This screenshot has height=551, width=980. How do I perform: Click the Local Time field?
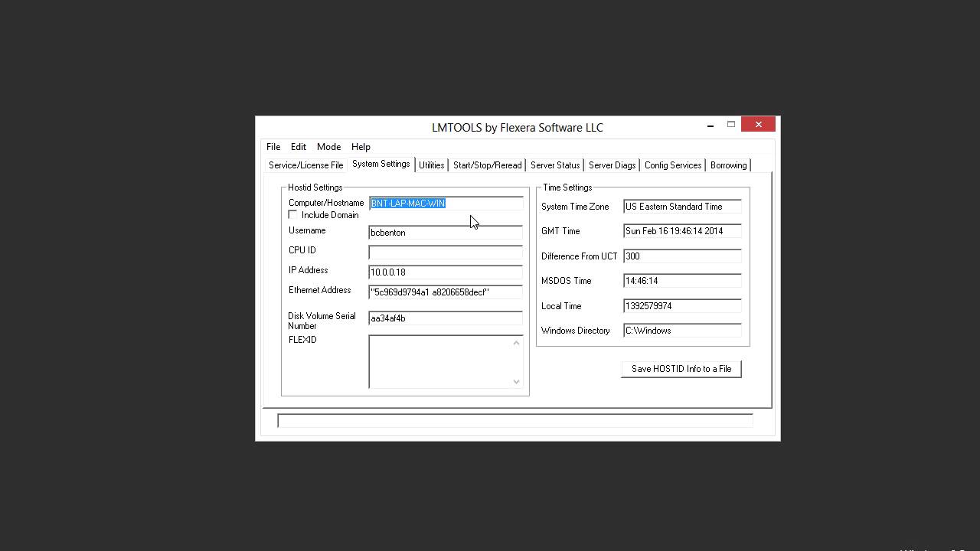click(682, 306)
